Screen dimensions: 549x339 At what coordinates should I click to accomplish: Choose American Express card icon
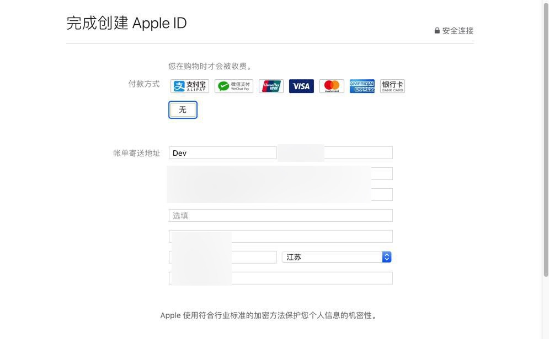point(362,86)
